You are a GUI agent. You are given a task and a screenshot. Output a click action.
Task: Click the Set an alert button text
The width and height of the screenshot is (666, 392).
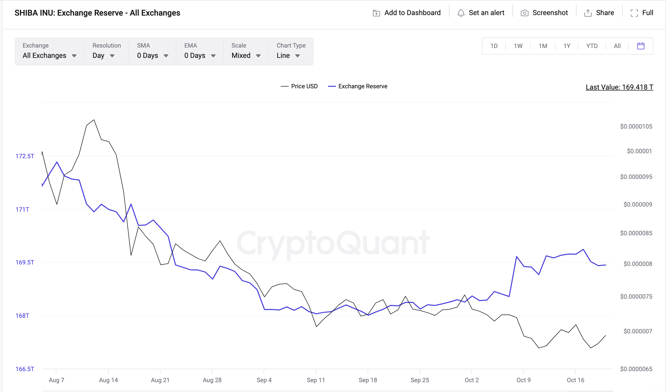click(486, 13)
